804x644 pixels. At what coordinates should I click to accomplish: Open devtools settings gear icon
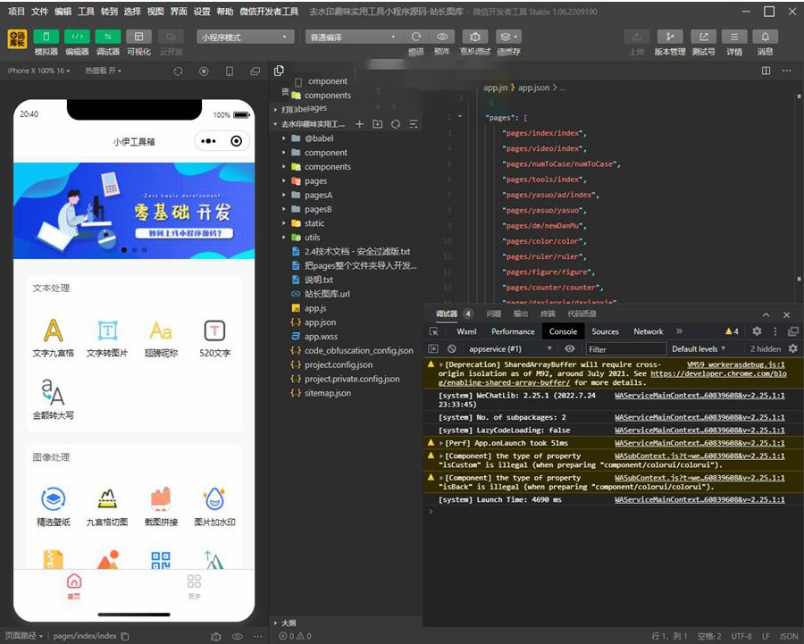(757, 331)
